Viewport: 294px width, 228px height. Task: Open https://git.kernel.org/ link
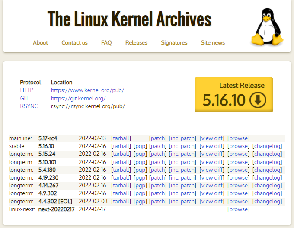78,99
